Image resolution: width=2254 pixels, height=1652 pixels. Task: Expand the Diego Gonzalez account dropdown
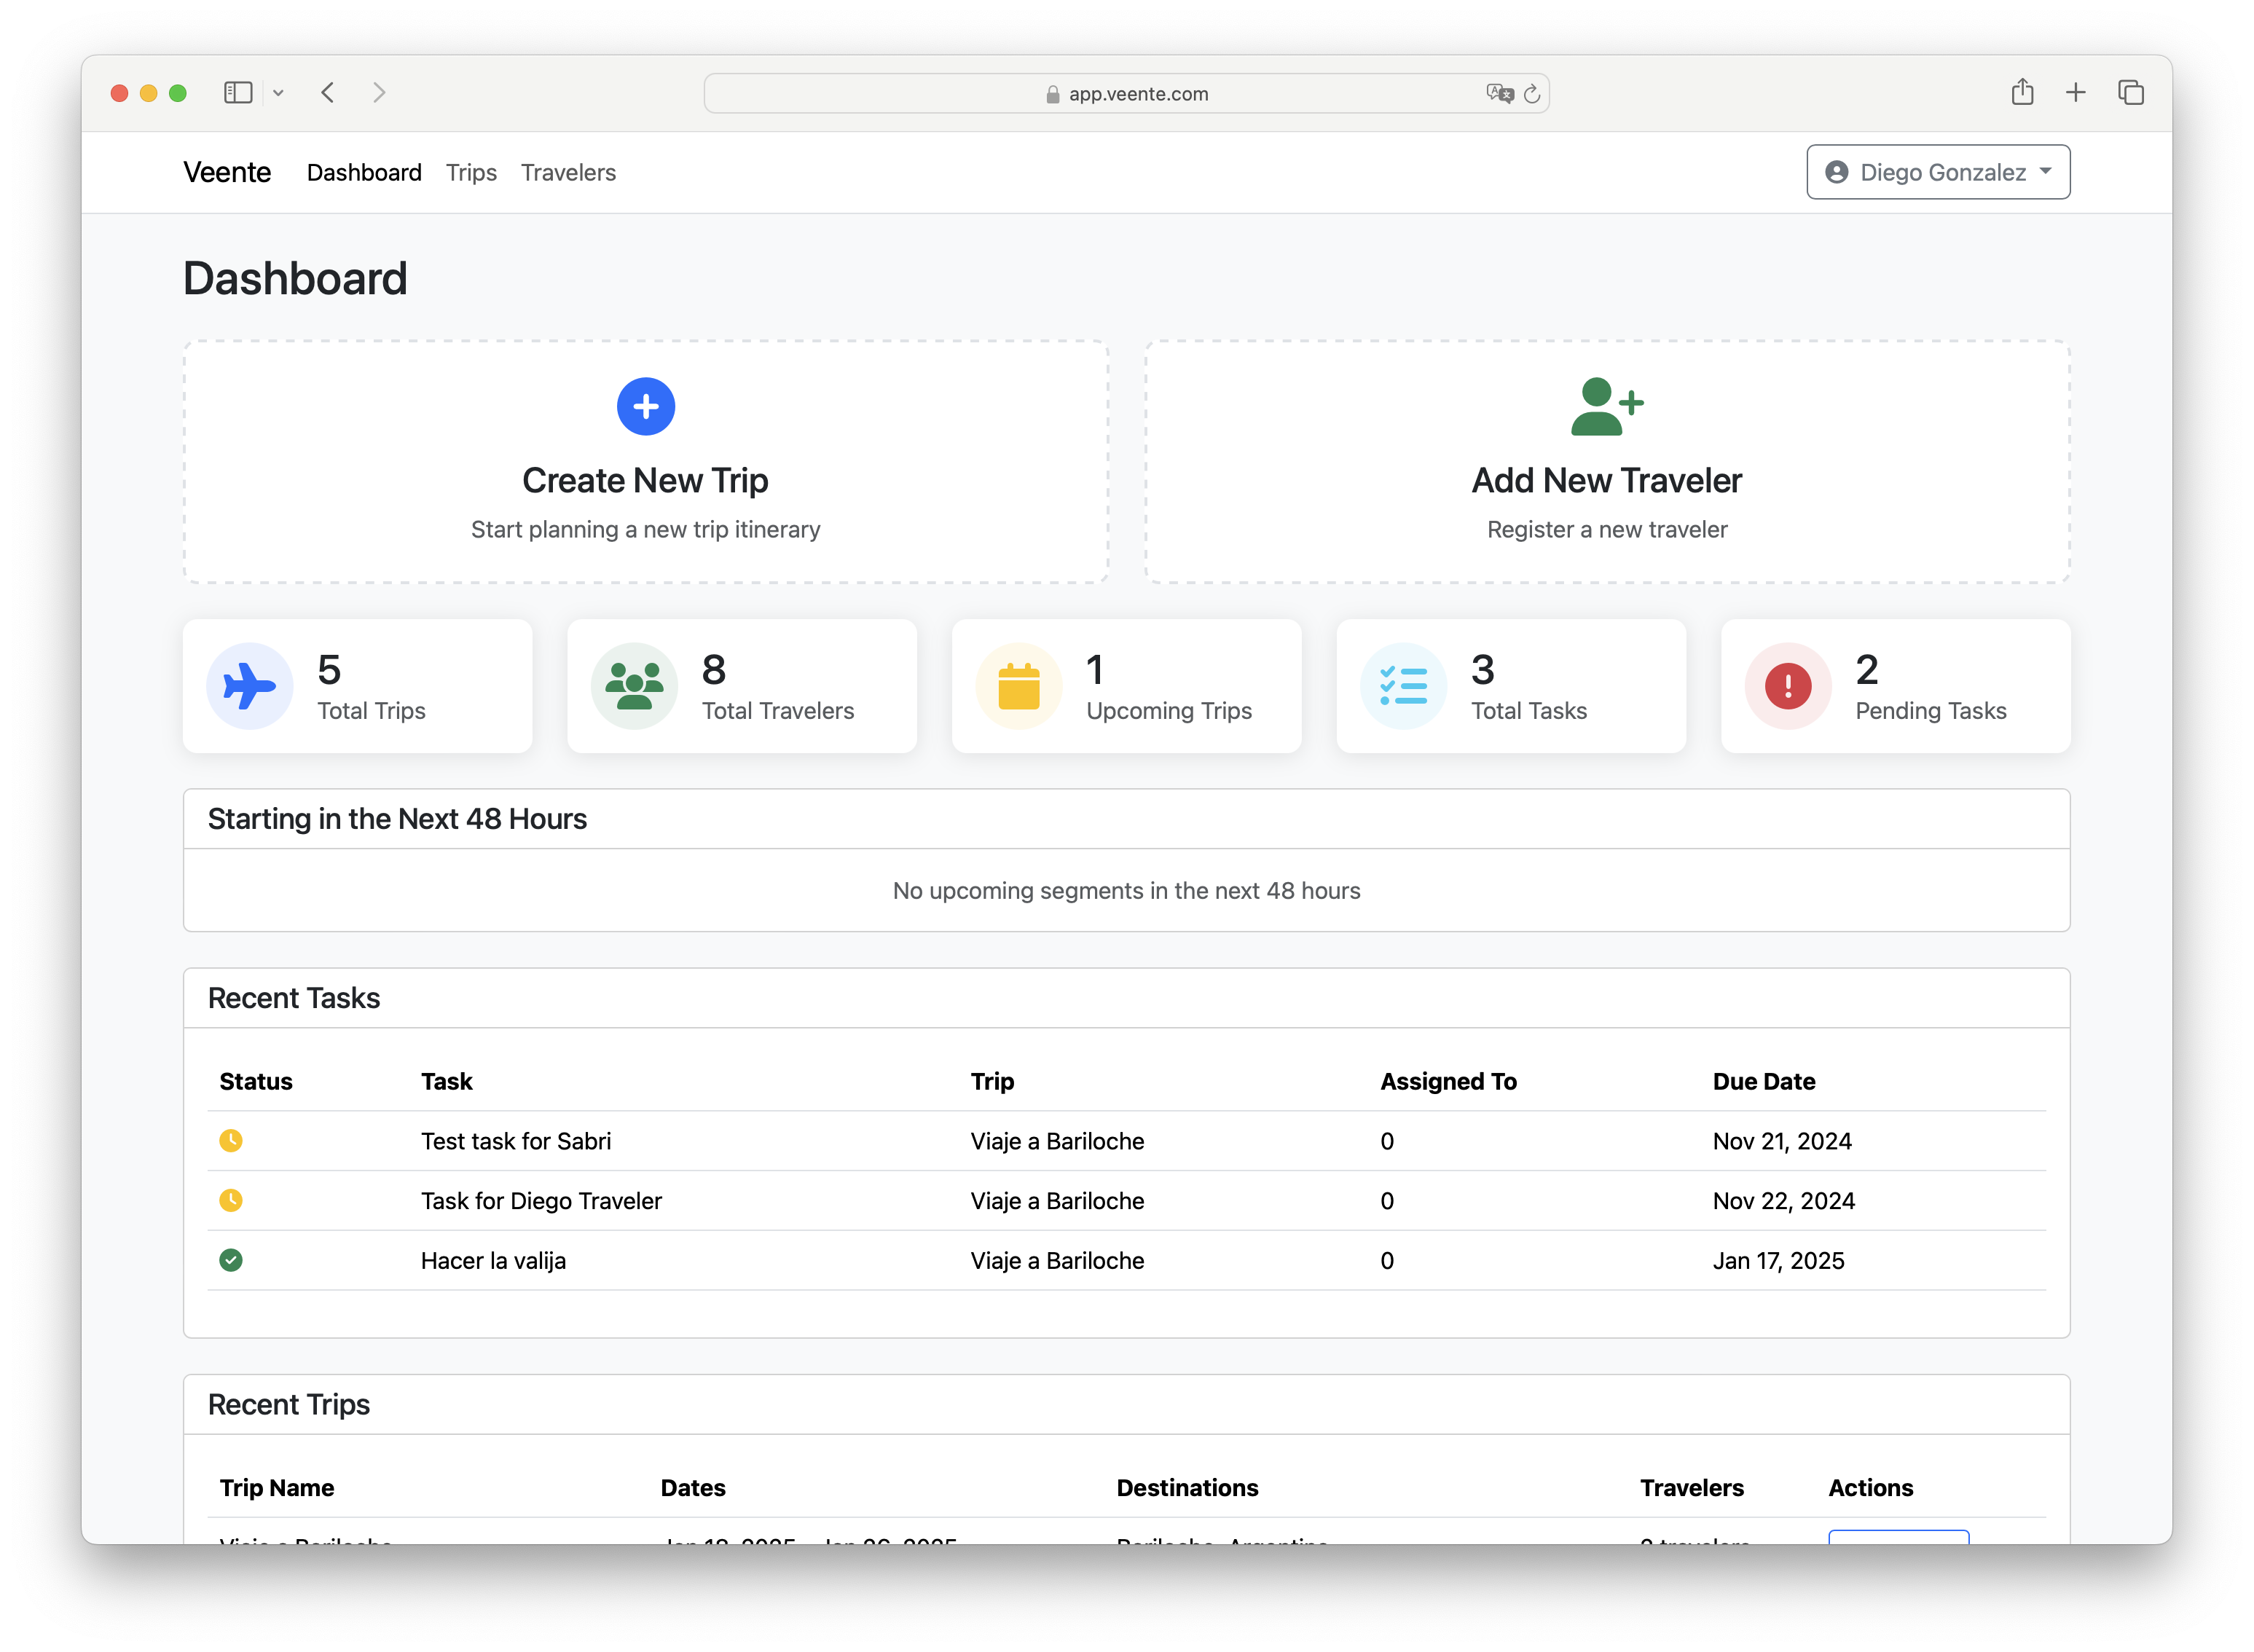click(x=1937, y=171)
